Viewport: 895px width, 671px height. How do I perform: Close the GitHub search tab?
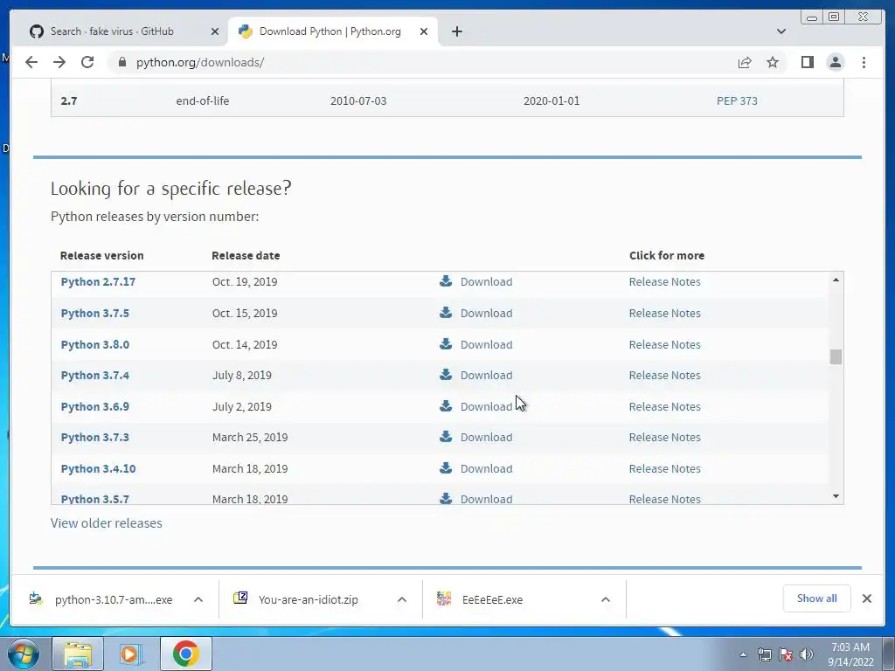pos(215,31)
